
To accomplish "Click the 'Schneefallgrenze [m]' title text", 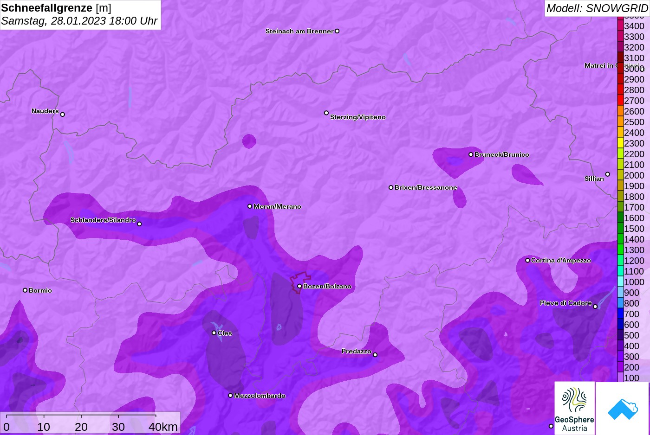I will pyautogui.click(x=56, y=8).
